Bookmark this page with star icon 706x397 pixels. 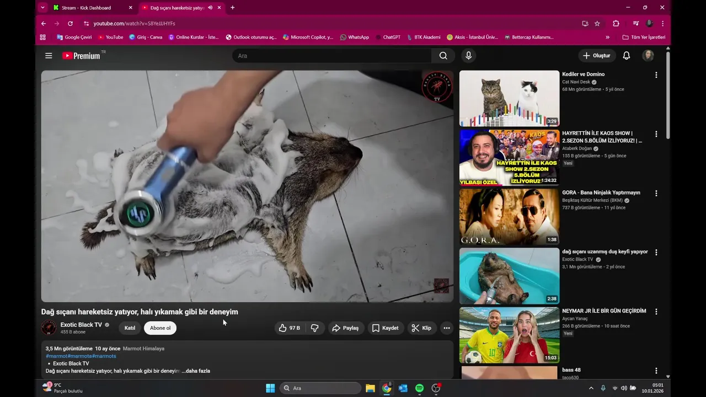click(597, 24)
